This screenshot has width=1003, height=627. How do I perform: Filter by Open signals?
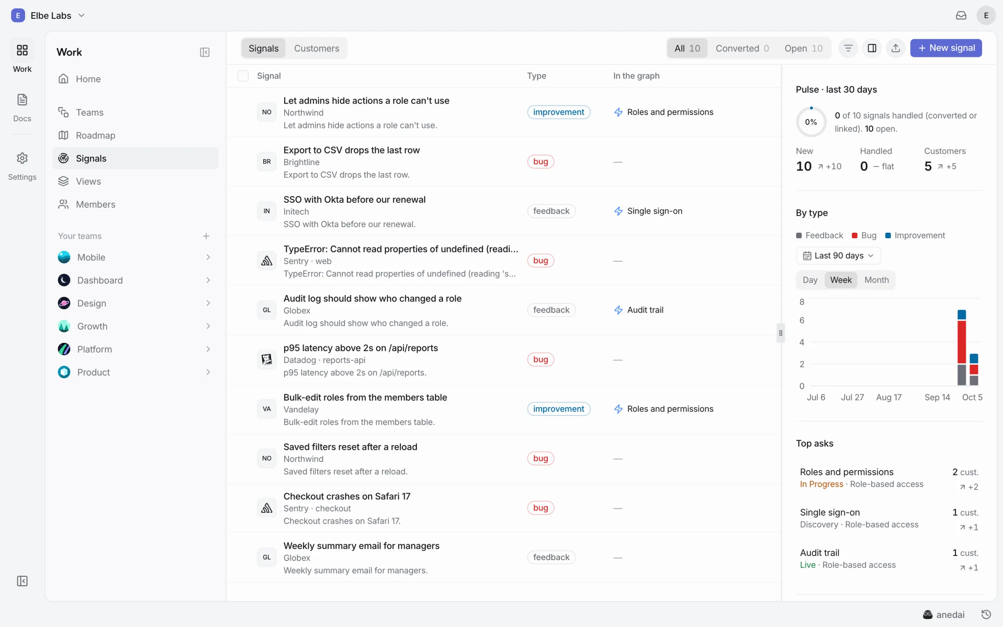803,48
